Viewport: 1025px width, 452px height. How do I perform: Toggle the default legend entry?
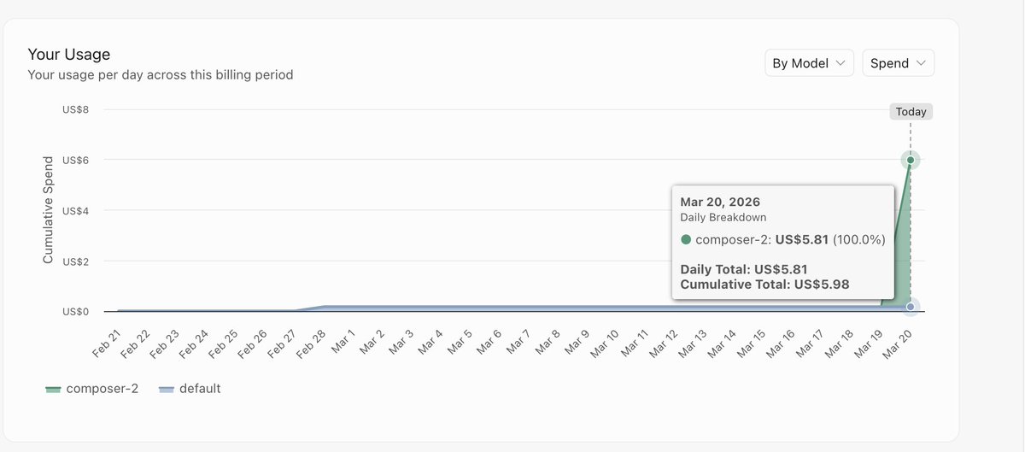coord(190,389)
